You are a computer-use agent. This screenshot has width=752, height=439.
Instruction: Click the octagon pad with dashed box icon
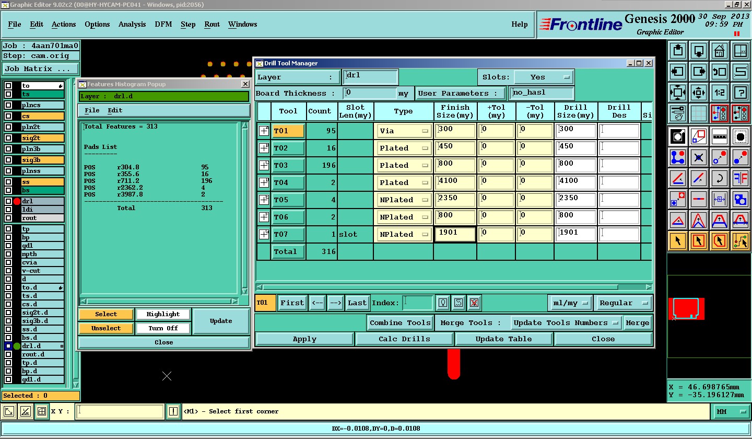pyautogui.click(x=741, y=136)
